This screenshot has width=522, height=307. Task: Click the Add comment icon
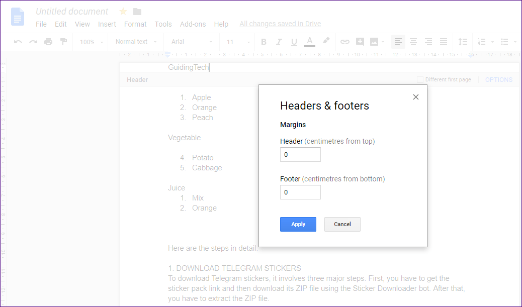360,42
